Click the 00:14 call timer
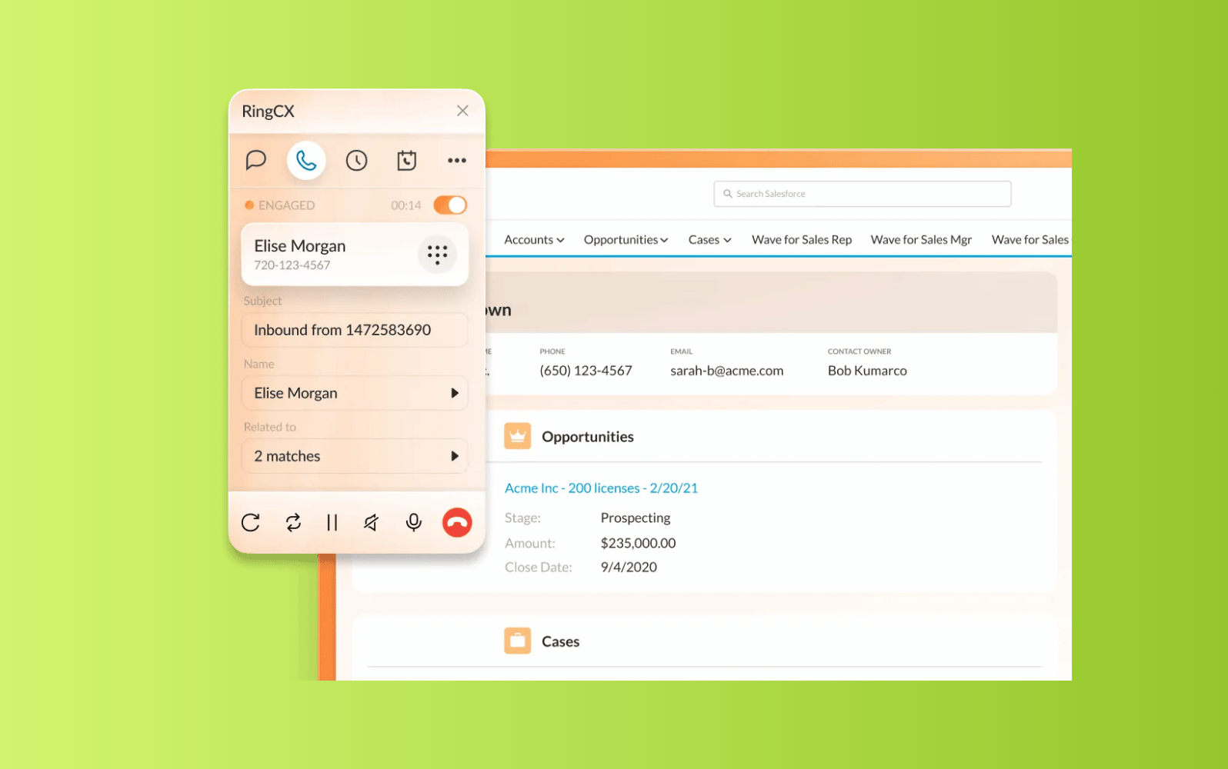The image size is (1228, 769). coord(406,205)
